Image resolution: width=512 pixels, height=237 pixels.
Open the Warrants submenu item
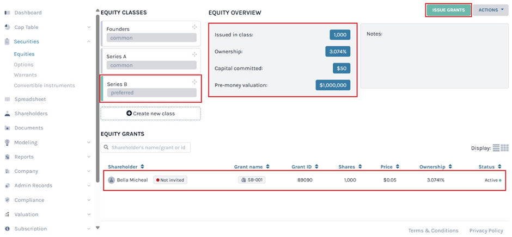25,75
